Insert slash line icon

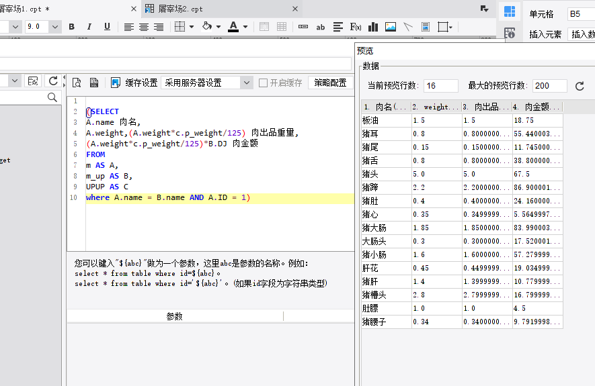click(408, 27)
